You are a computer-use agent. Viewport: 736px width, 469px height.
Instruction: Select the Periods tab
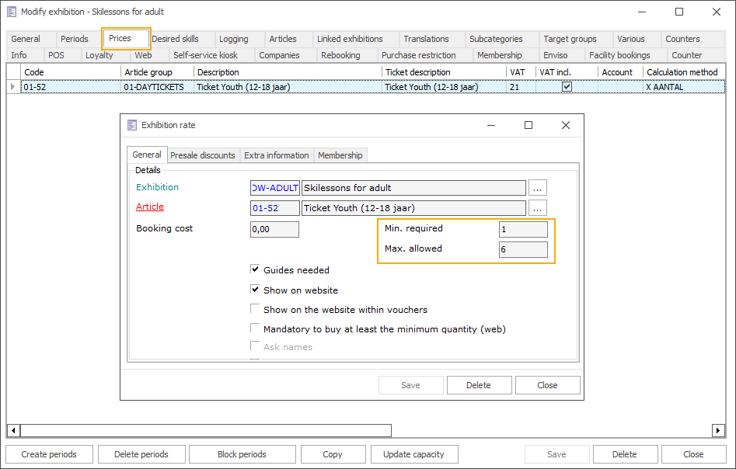coord(75,39)
